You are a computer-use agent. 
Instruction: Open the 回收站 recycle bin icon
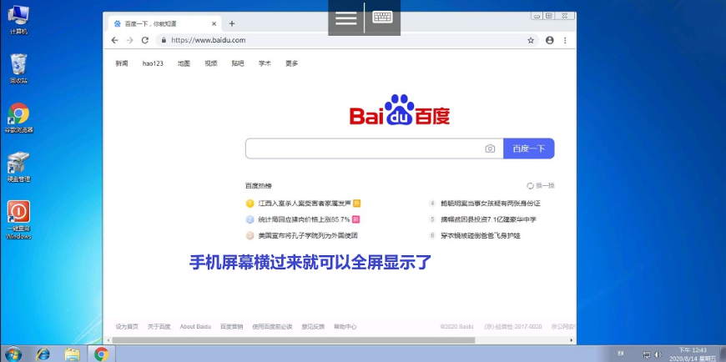(x=18, y=68)
